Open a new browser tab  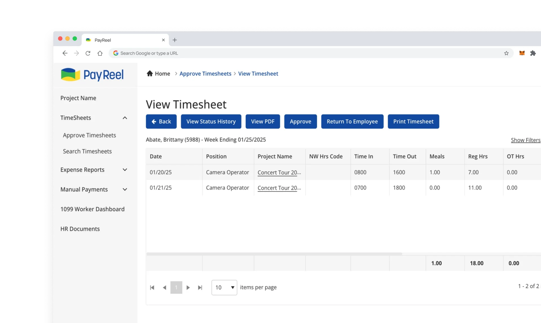(x=175, y=40)
